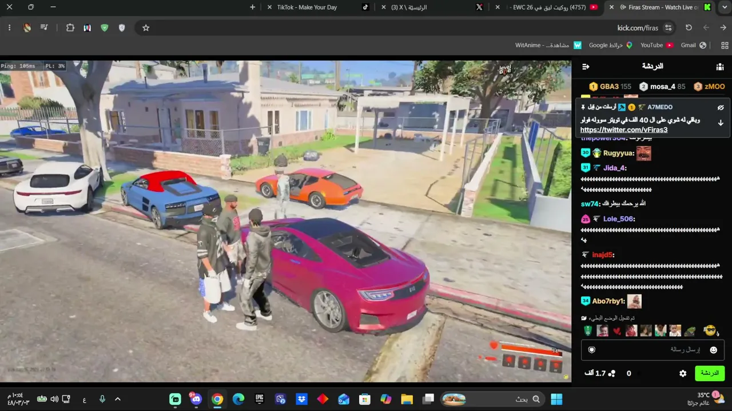Launch Epic Games from the taskbar
732x411 pixels.
260,399
